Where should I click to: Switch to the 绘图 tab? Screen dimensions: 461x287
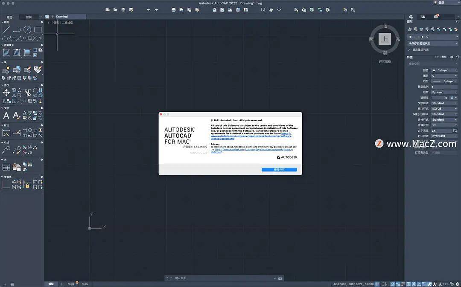click(x=10, y=17)
